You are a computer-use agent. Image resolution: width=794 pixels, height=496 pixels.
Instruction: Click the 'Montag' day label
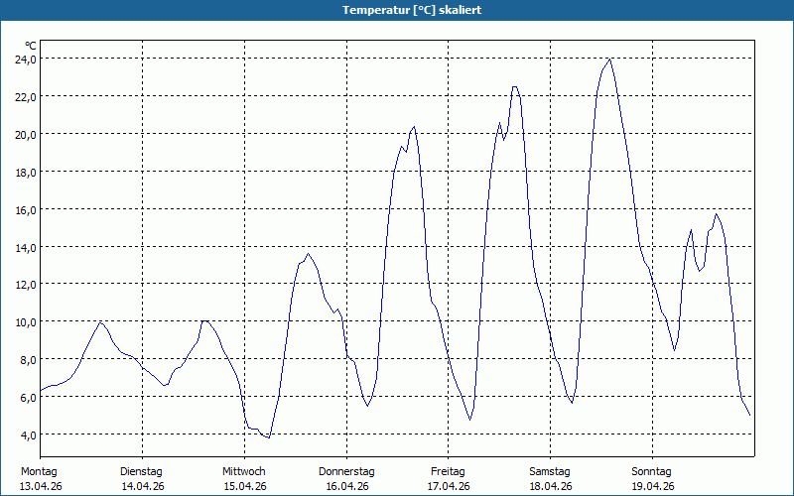pyautogui.click(x=39, y=471)
